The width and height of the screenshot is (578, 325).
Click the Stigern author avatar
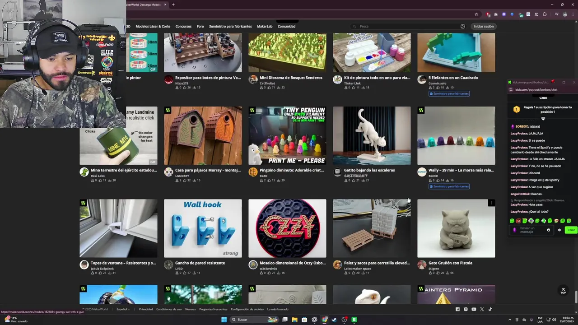point(422,265)
